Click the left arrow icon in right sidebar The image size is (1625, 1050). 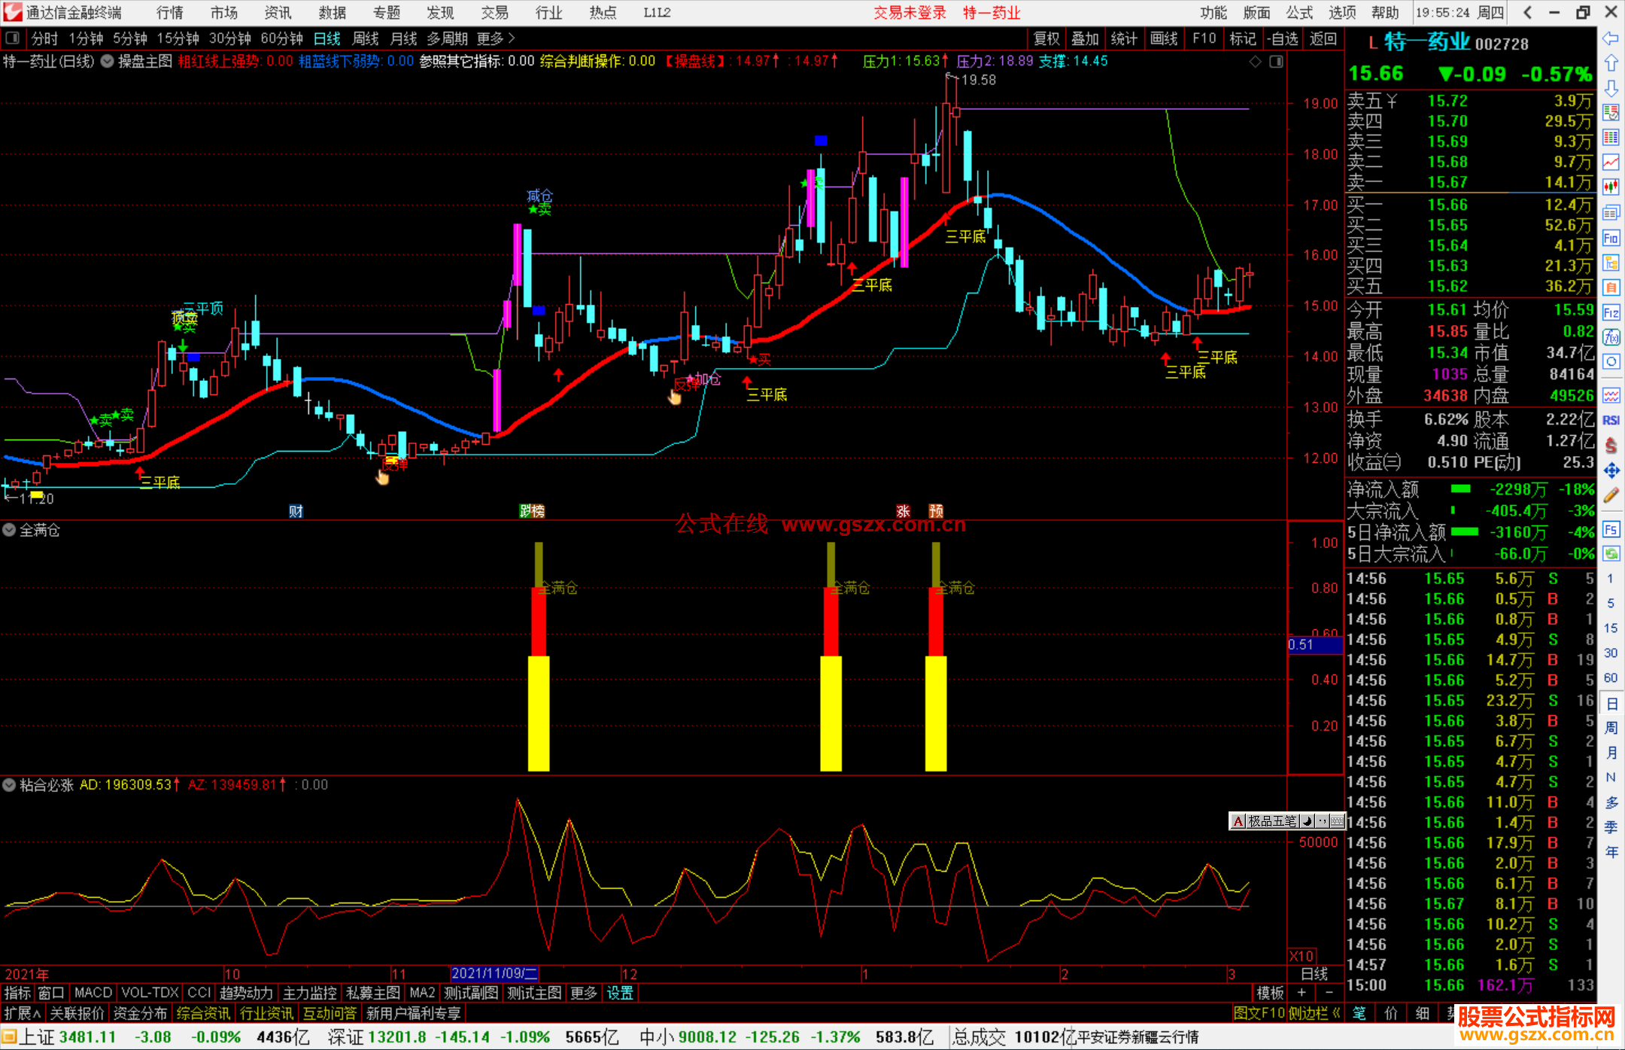point(1611,38)
